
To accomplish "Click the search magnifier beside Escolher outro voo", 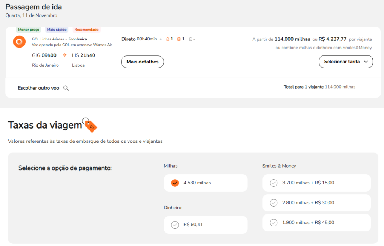I will 66,88.
